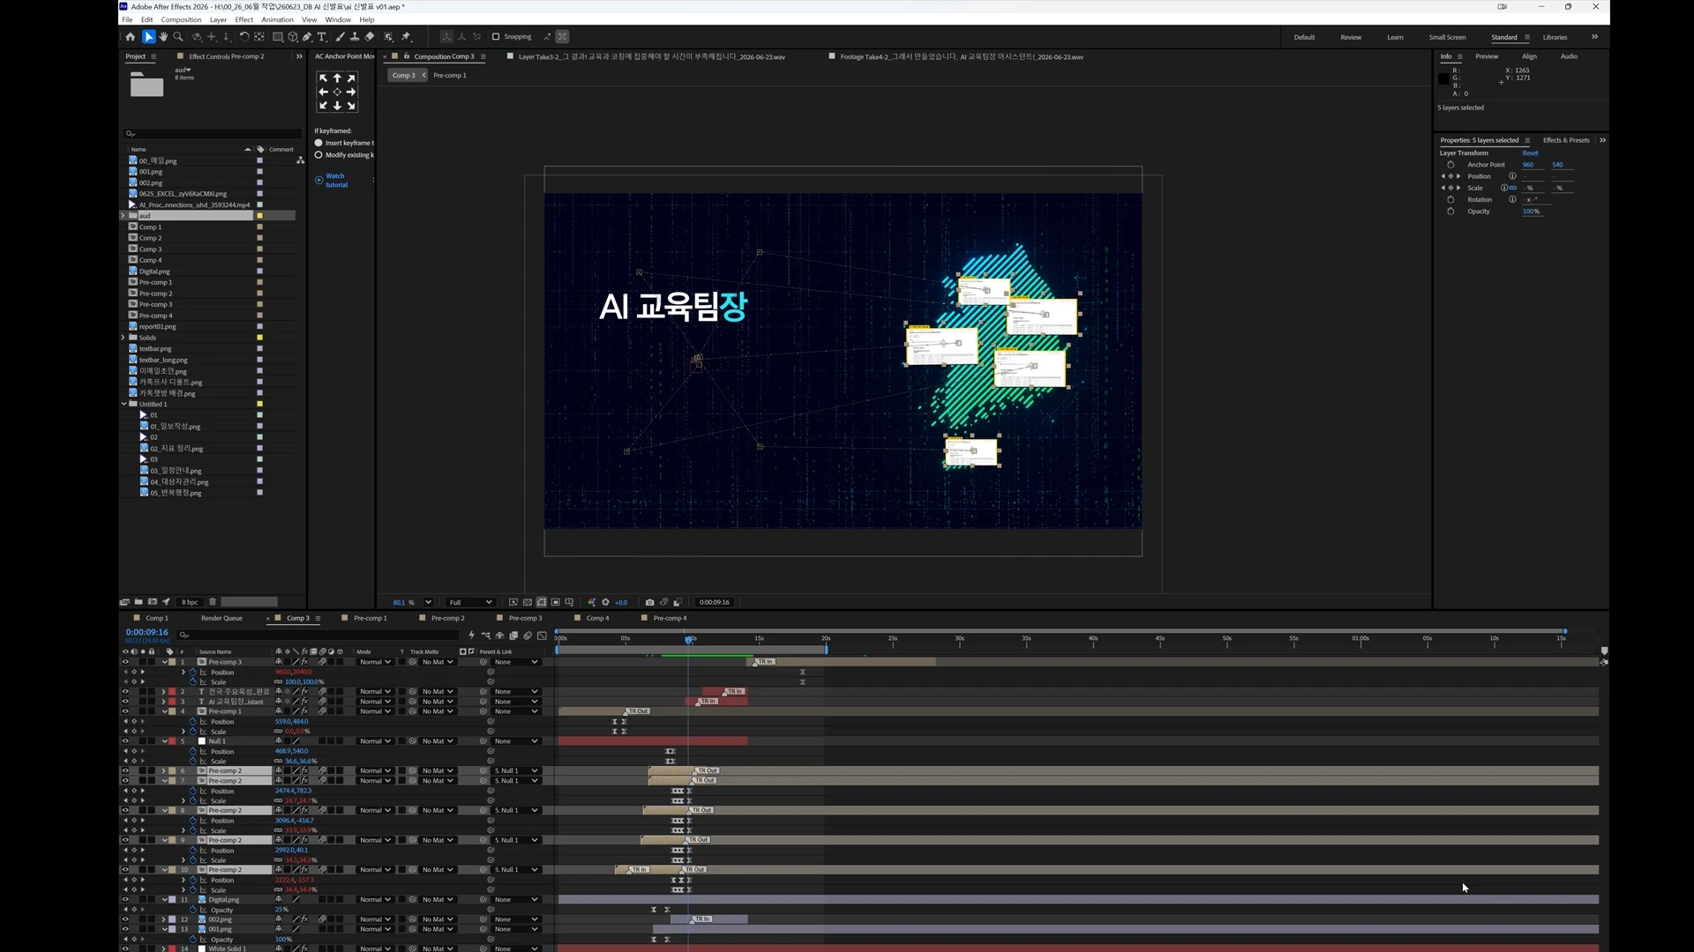Viewport: 1694px width, 952px height.
Task: Select the Zoom magnifier tool
Action: point(178,37)
